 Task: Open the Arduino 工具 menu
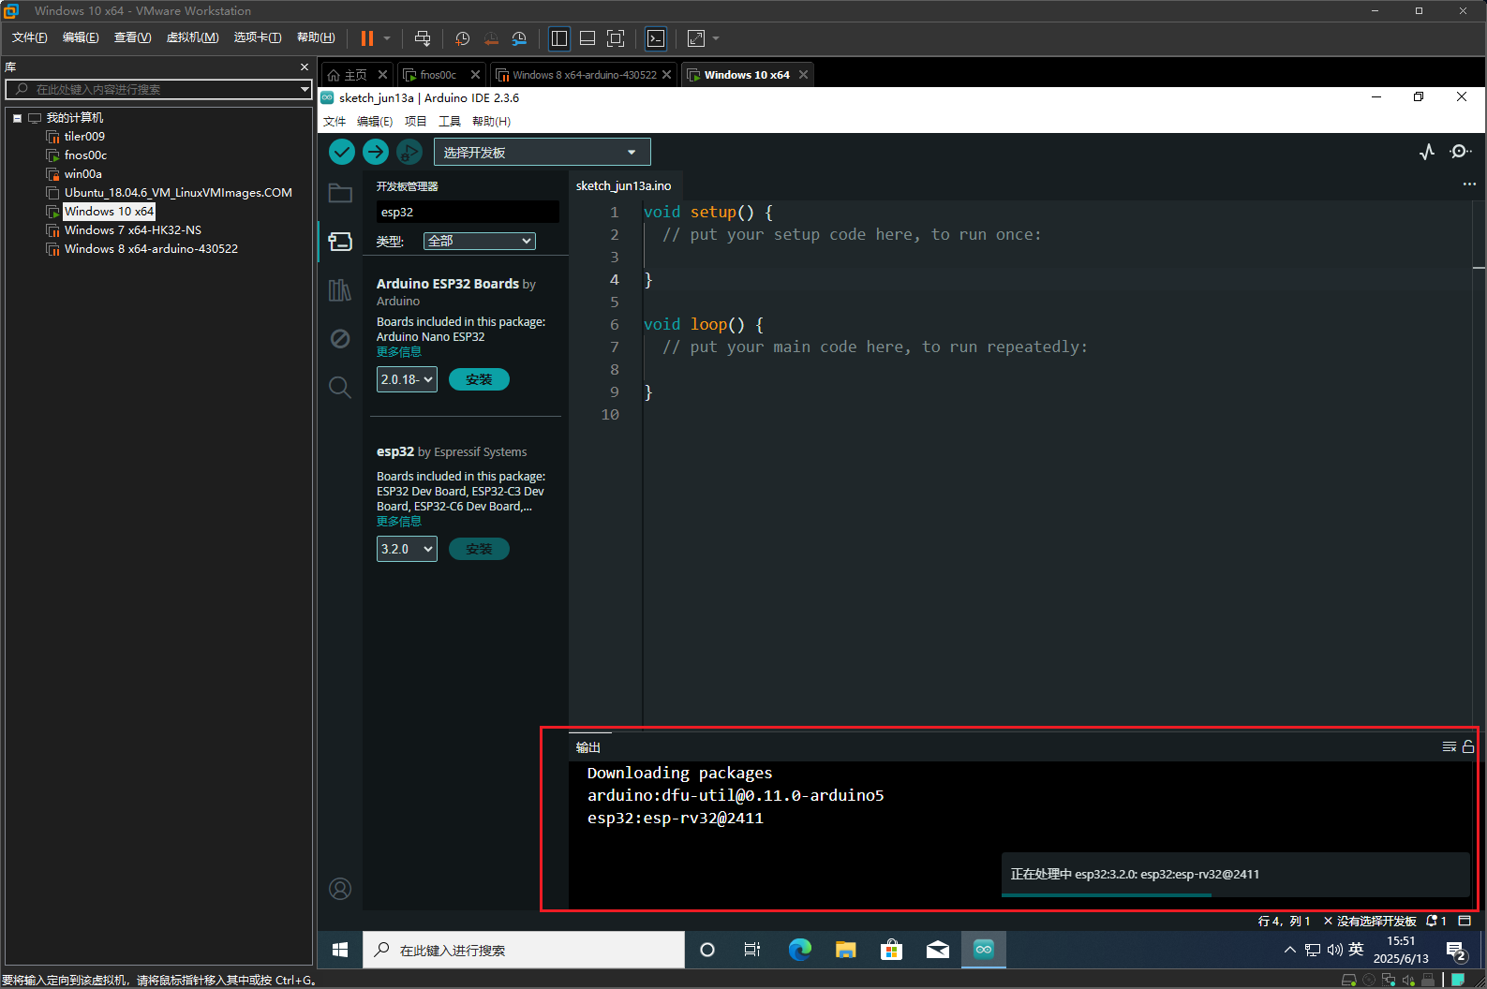pyautogui.click(x=450, y=122)
